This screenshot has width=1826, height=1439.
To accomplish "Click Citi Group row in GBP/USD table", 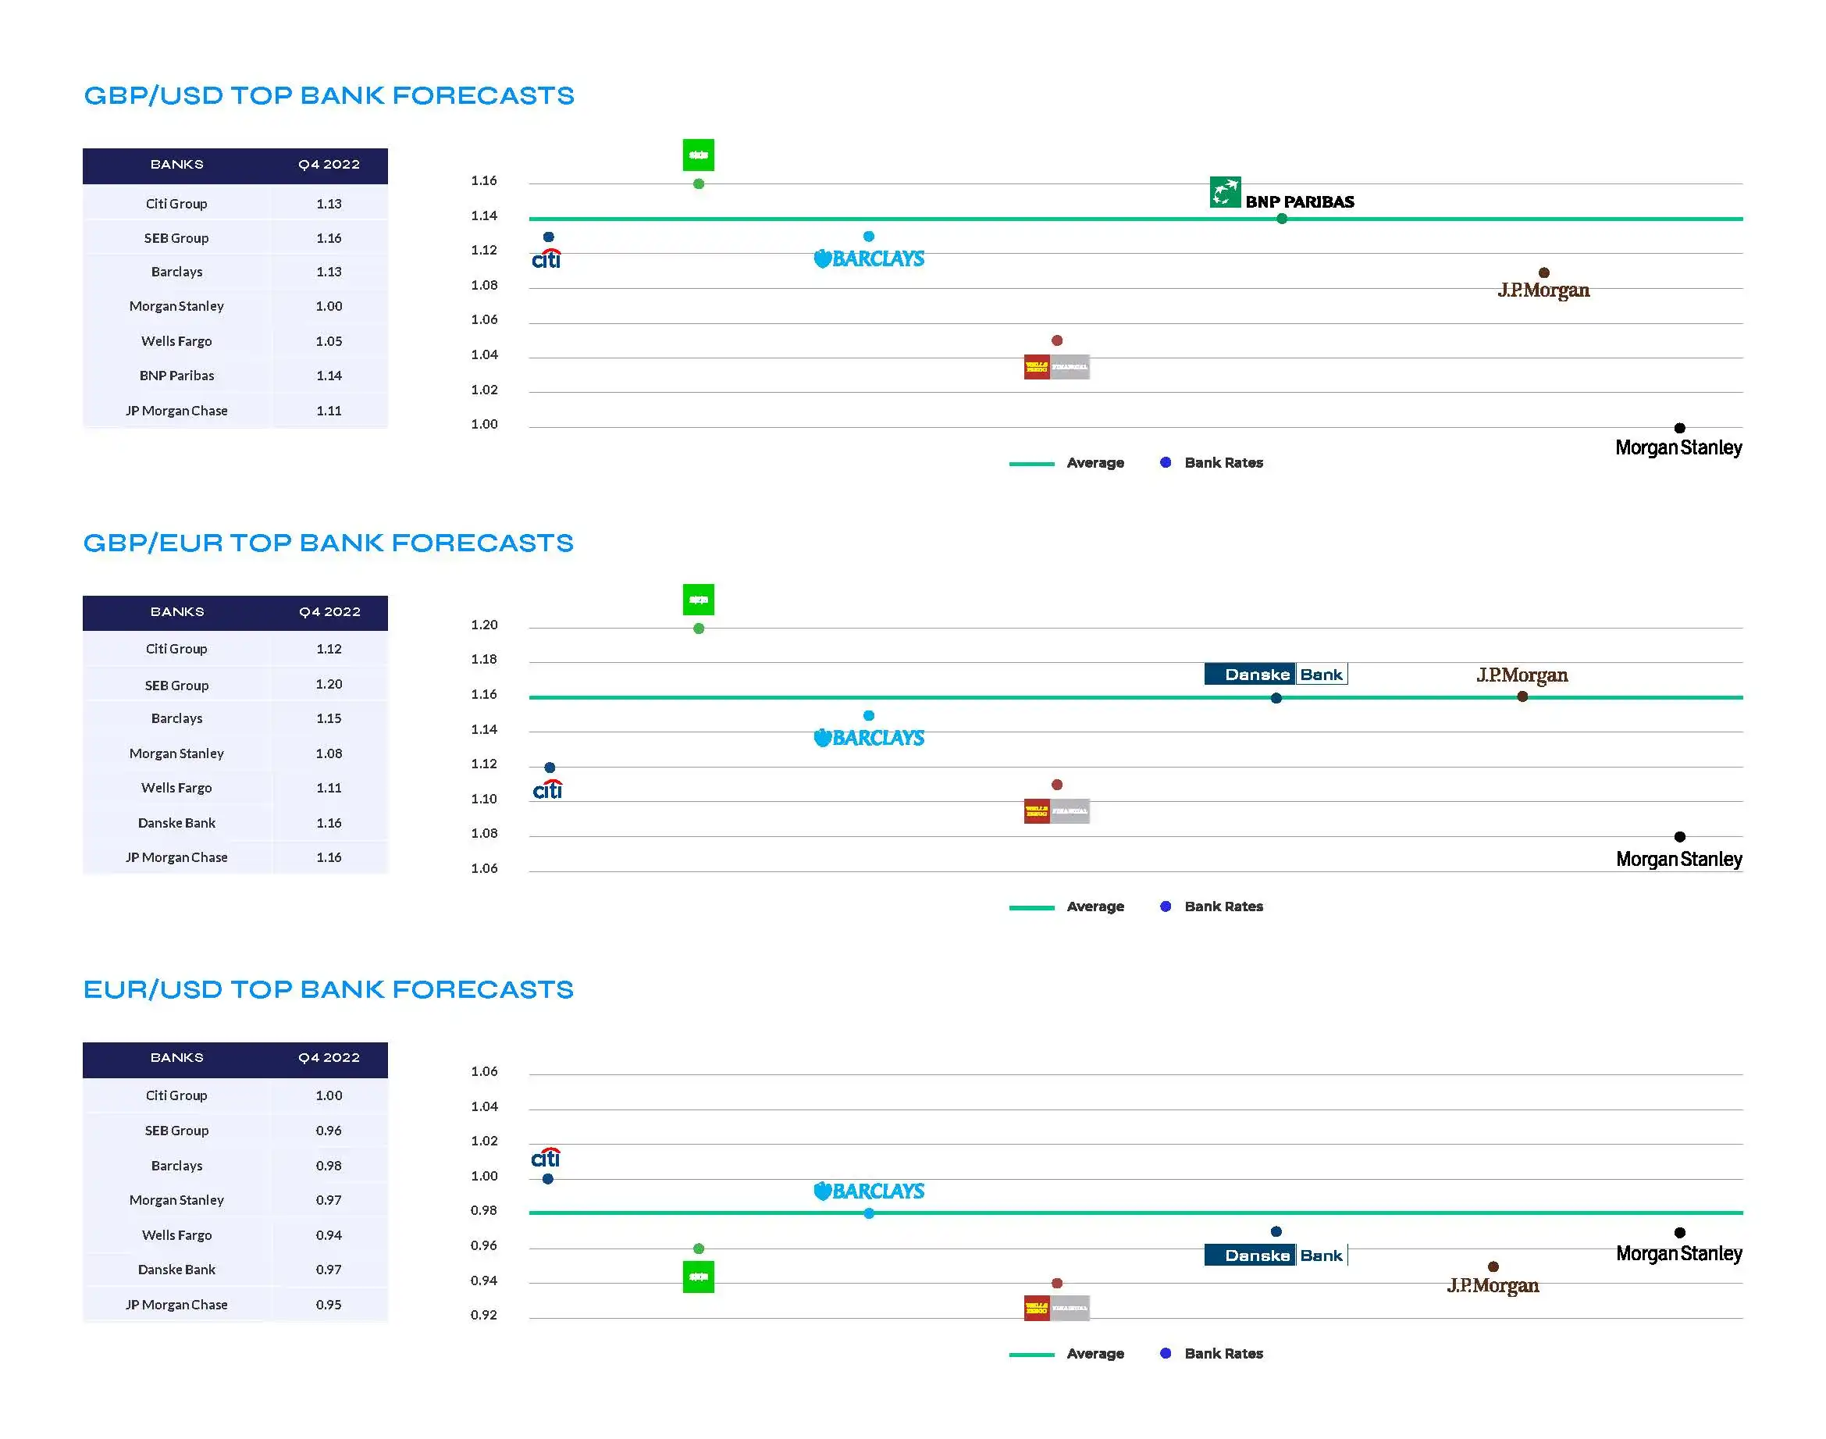I will coord(235,203).
